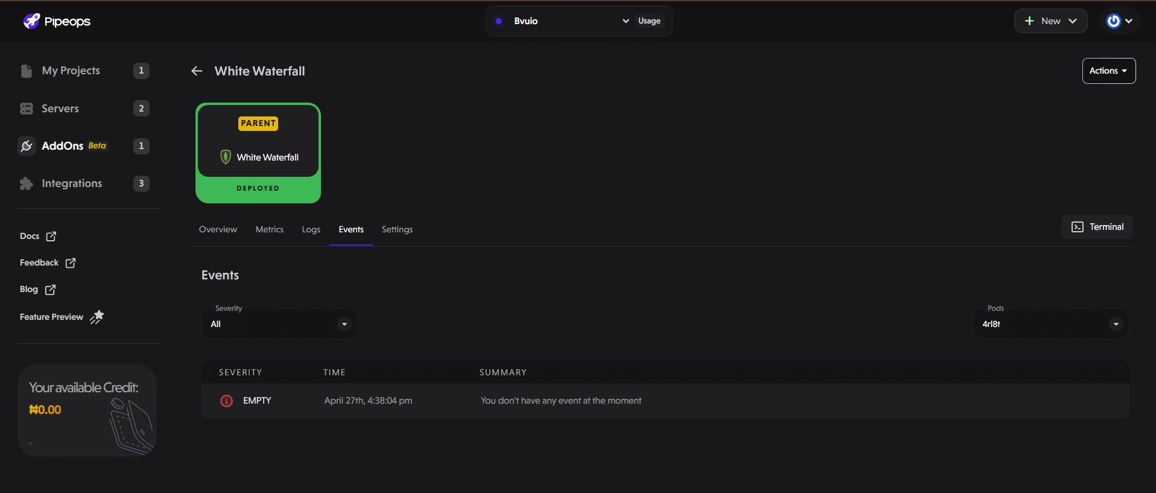Click the Terminal prompt icon

1078,227
